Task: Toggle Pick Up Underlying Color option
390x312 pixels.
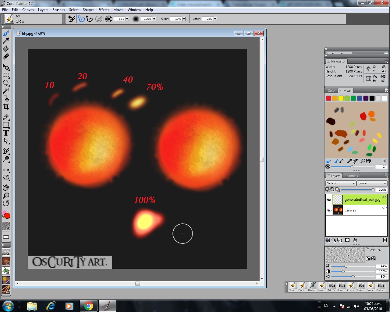Action: [x=332, y=190]
